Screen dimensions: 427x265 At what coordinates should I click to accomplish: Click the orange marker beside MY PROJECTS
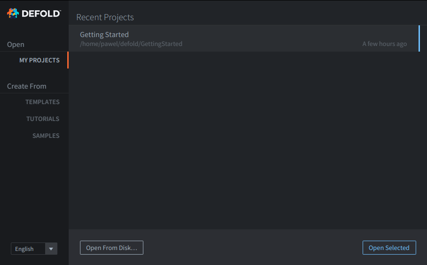coord(68,60)
